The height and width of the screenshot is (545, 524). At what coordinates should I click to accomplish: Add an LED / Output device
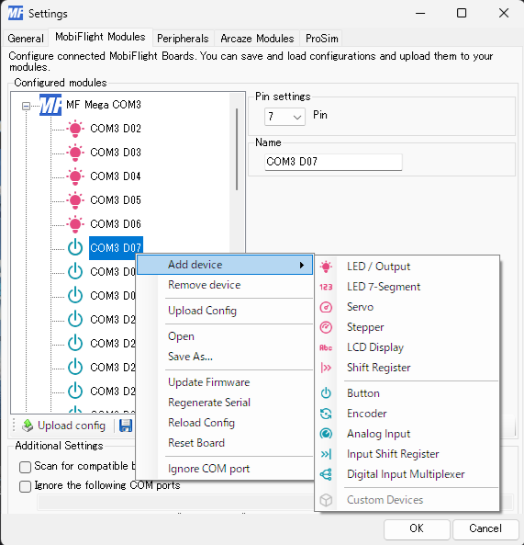407,267
